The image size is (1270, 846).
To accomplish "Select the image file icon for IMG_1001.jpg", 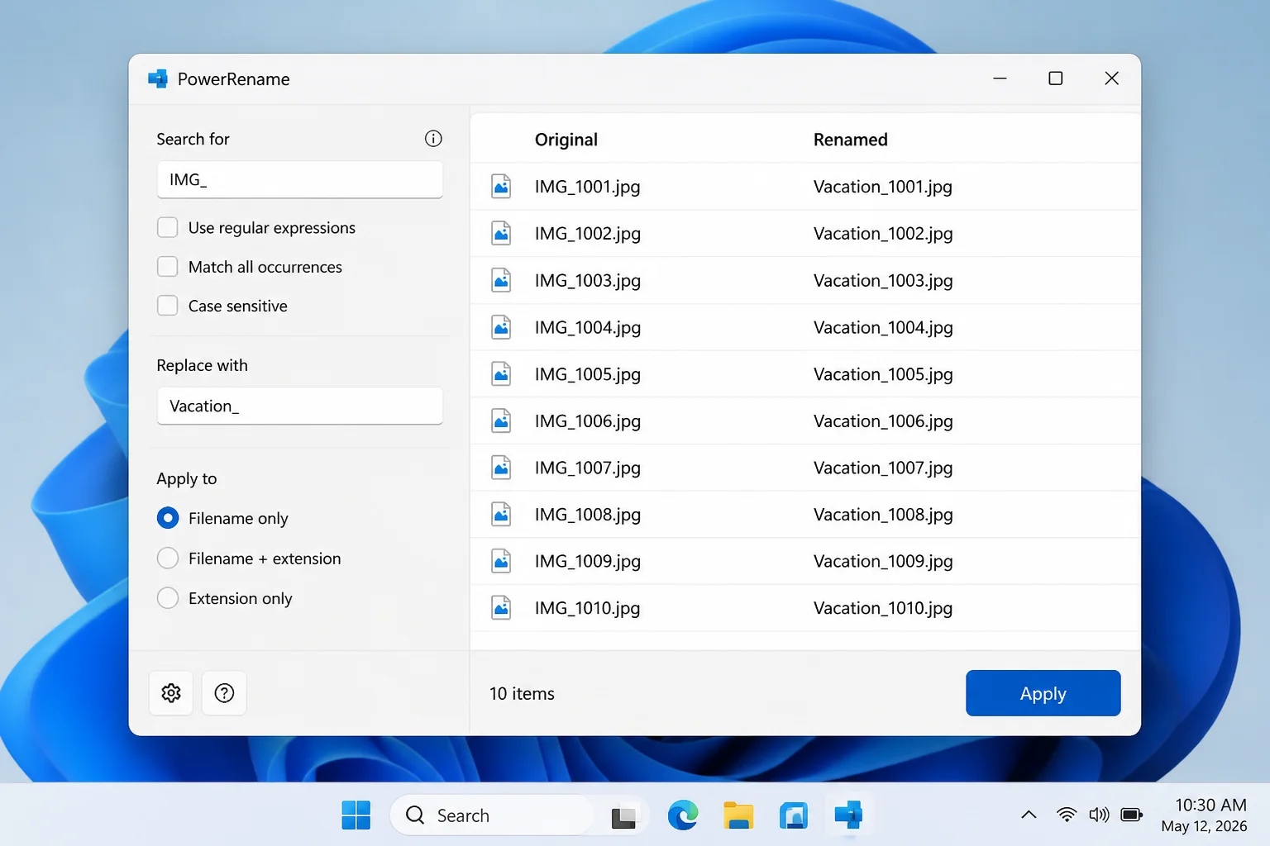I will [501, 187].
